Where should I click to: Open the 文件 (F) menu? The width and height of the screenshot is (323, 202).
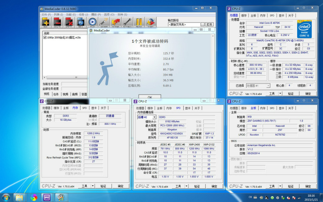46,15
